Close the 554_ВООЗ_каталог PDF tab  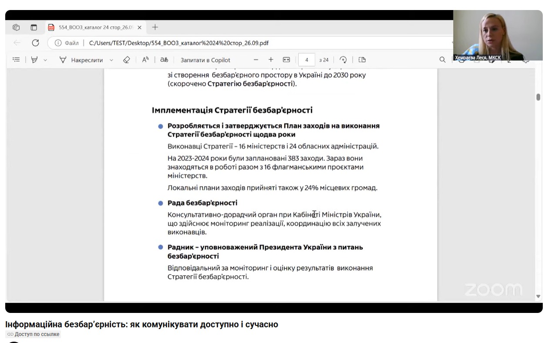point(139,27)
